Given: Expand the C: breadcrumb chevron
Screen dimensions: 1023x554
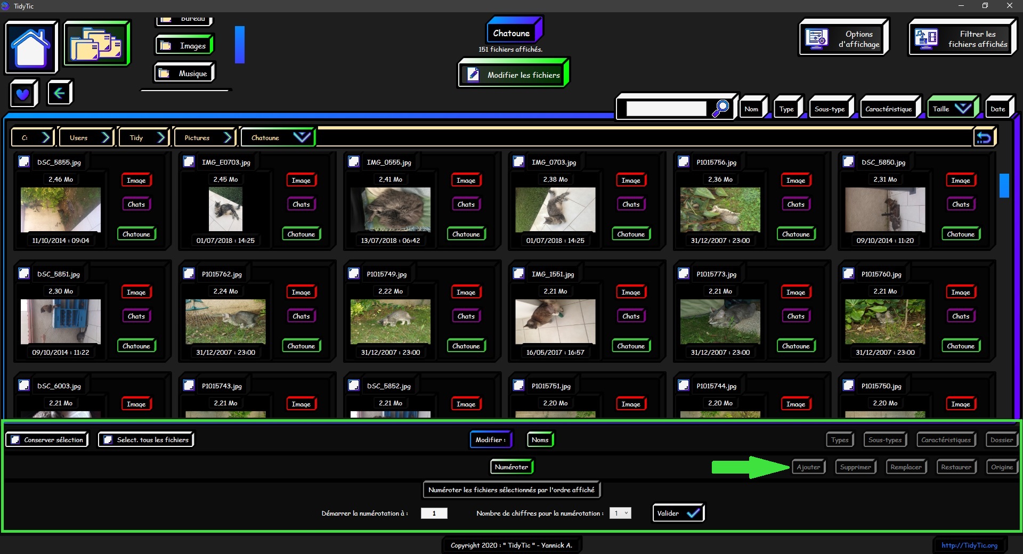Looking at the screenshot, I should pyautogui.click(x=46, y=137).
